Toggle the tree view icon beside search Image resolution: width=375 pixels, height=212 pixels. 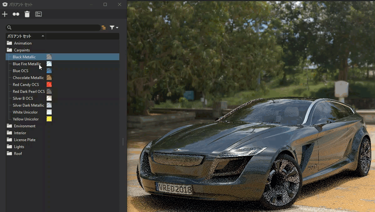click(x=104, y=28)
